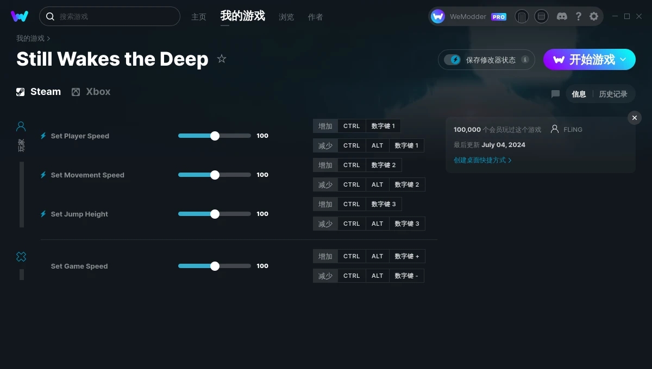Activate the lightning toggle for Set Player Speed
The height and width of the screenshot is (369, 652).
click(43, 136)
